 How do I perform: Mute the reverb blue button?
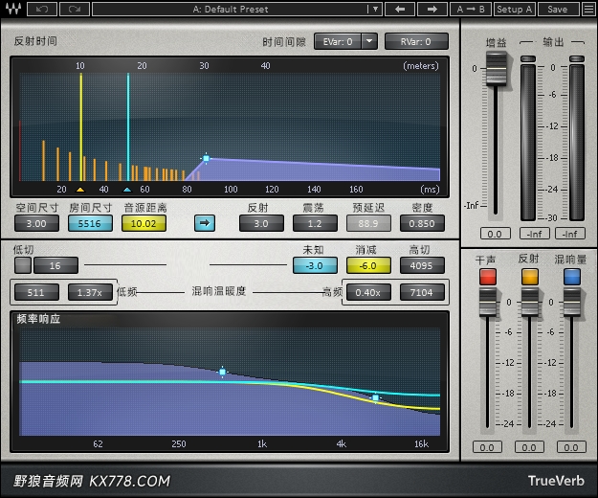(x=571, y=277)
